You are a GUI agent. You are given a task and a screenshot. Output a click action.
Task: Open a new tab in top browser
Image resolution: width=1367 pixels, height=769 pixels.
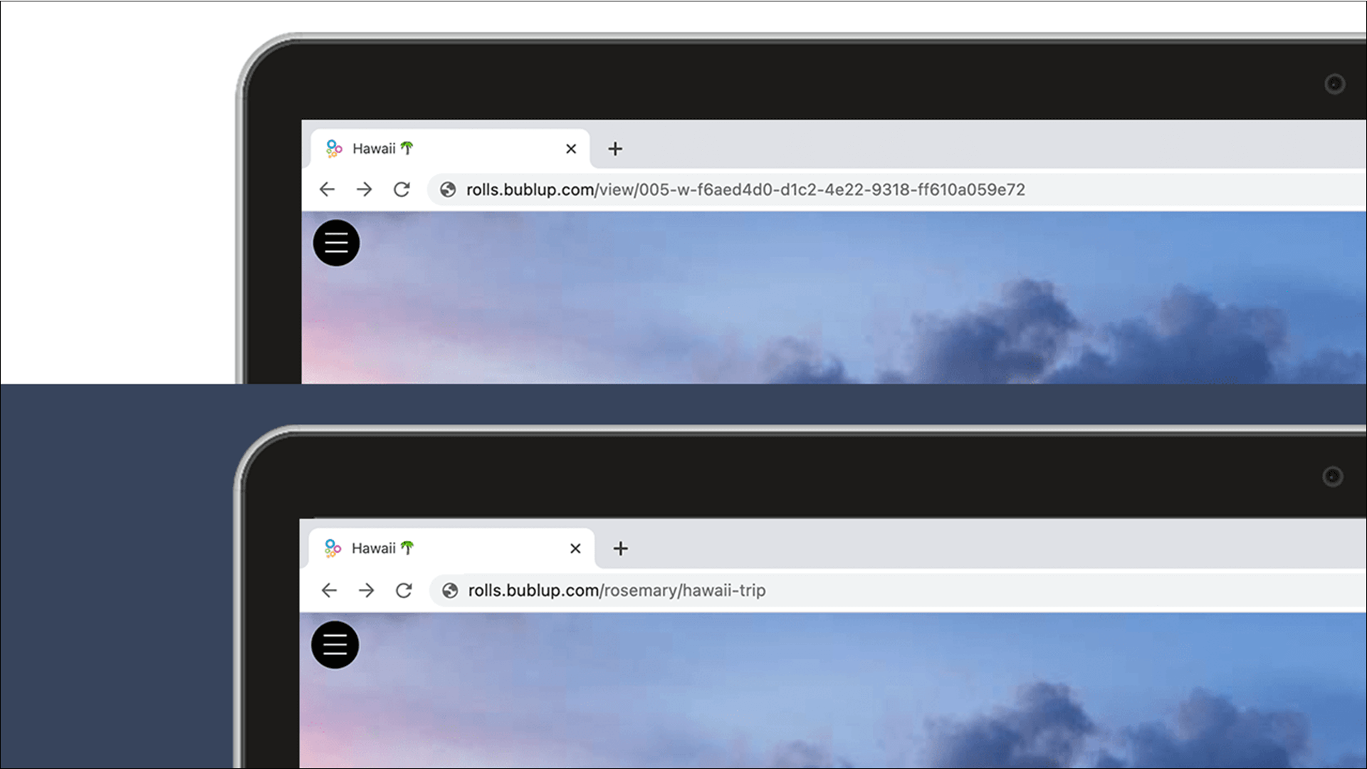[x=615, y=149]
